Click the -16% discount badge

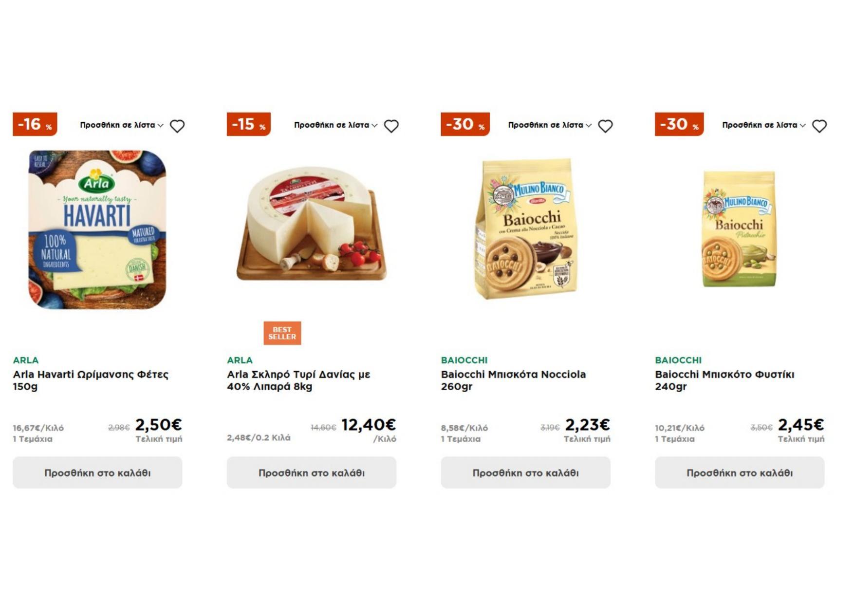pos(35,124)
